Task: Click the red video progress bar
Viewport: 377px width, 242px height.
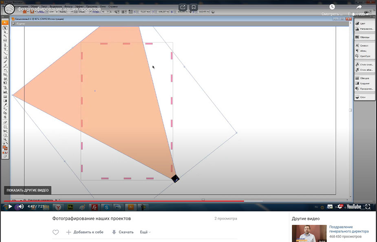Action: pyautogui.click(x=122, y=201)
